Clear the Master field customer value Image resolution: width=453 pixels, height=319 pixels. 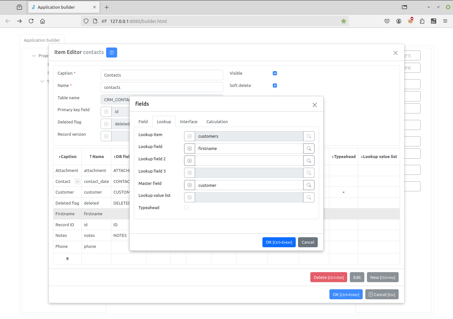tap(190, 185)
